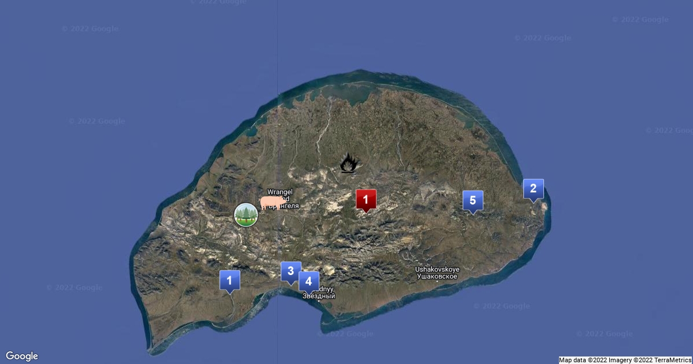Select the Wrangel island name label
The image size is (693, 364).
(280, 192)
